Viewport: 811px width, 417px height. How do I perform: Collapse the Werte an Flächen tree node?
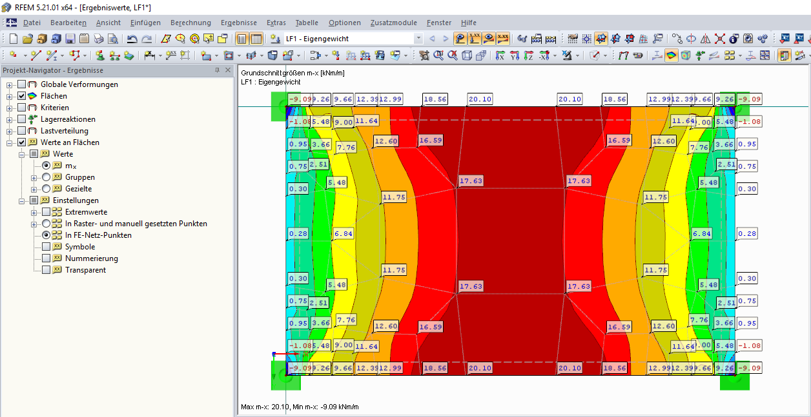10,142
